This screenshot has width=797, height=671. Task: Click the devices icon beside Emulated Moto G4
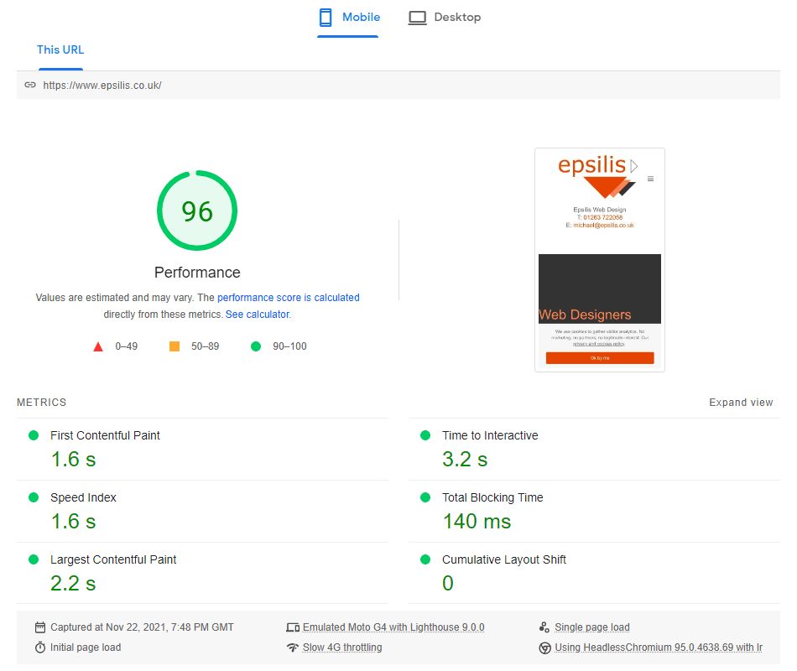[x=293, y=627]
